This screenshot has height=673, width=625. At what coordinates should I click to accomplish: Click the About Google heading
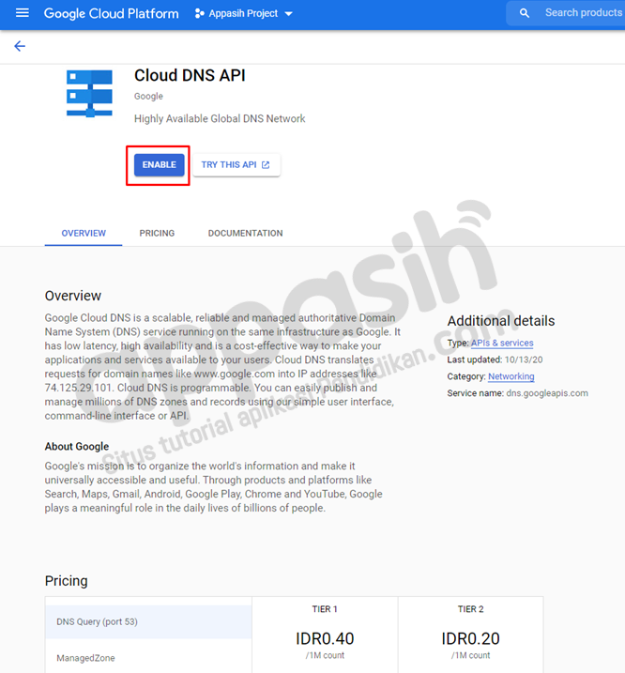coord(77,447)
